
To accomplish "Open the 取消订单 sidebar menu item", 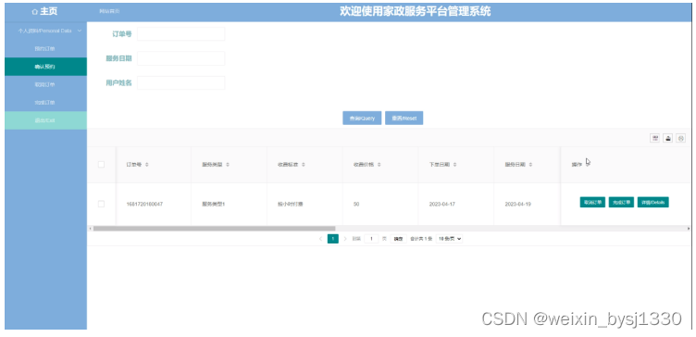I will point(44,84).
